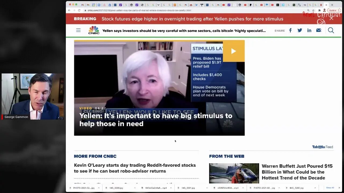Share the article on Twitter

coord(300,30)
